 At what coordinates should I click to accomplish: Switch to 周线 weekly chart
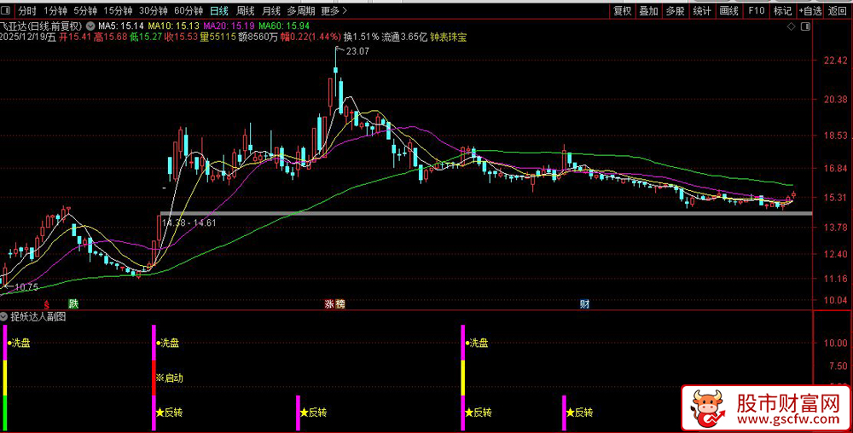[x=245, y=11]
